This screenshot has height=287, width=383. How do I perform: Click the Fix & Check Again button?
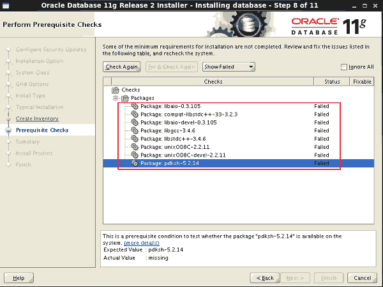click(x=172, y=66)
